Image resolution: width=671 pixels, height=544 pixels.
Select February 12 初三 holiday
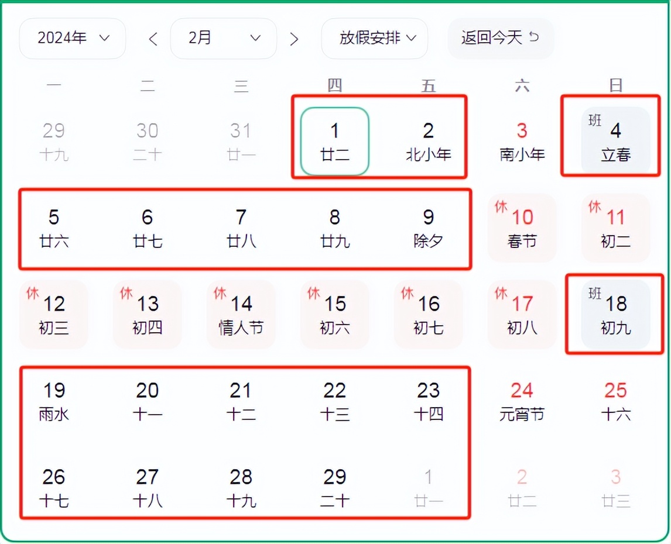point(54,315)
